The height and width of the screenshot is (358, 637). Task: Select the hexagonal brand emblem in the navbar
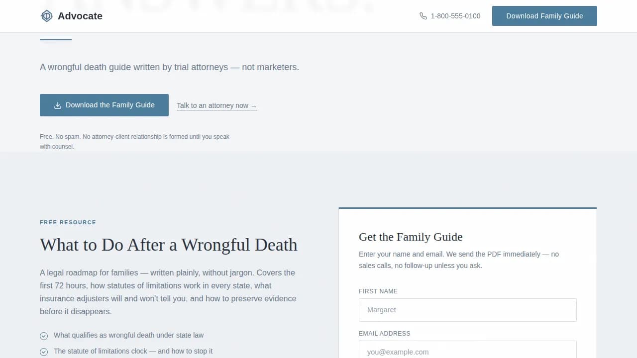coord(47,15)
